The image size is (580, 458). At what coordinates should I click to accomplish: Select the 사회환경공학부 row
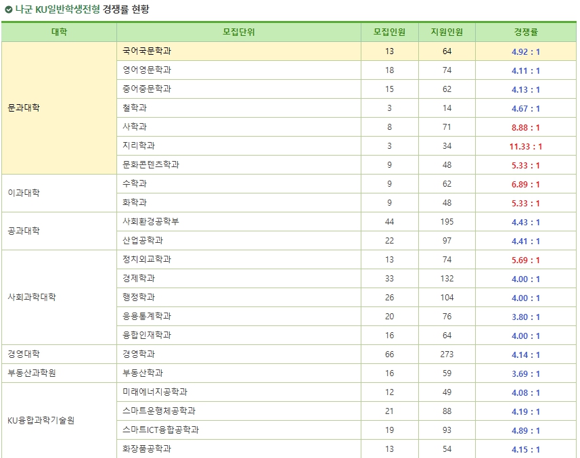347,222
